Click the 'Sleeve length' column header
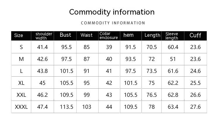Viewport: 219px width, 123px height. [x=172, y=36]
